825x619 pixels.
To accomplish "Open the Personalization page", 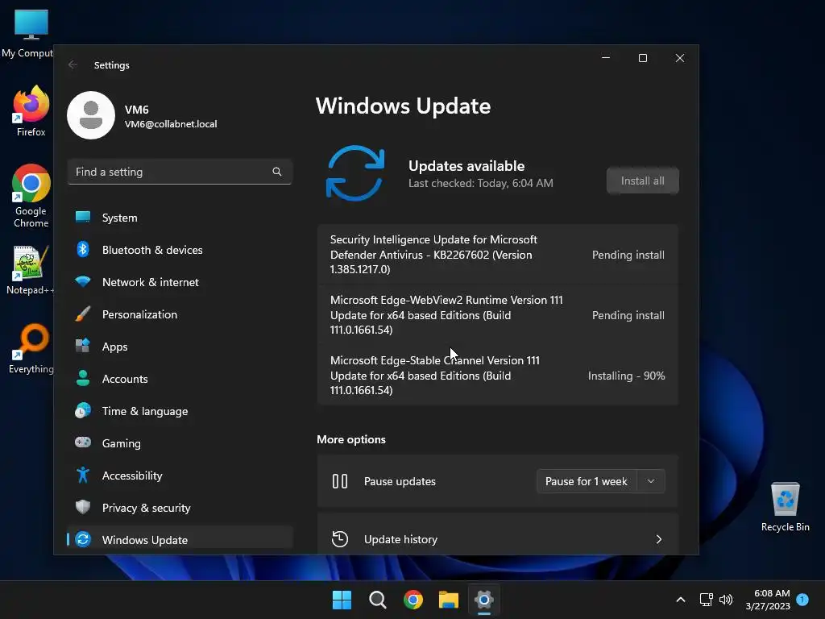I will click(x=180, y=314).
